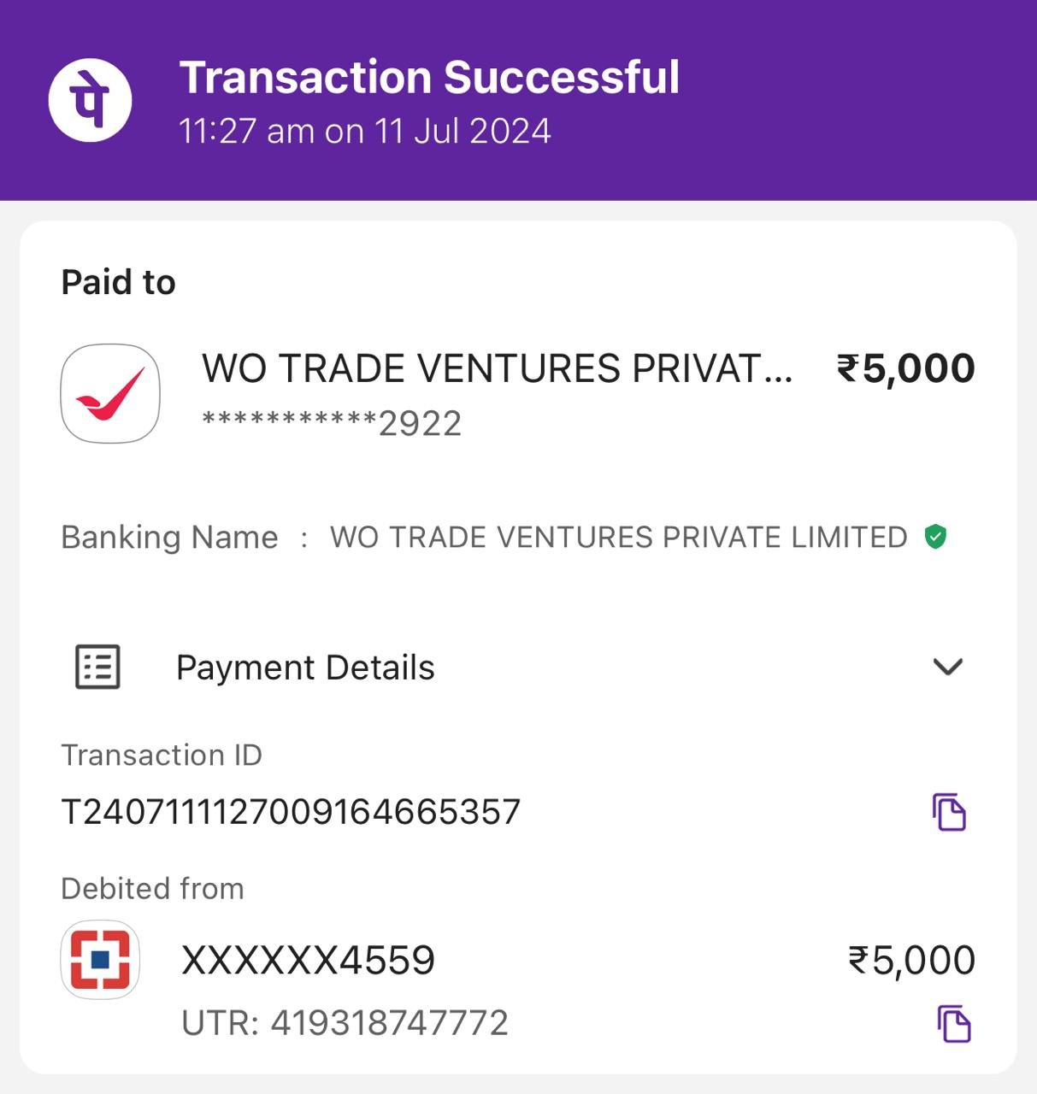Screen dimensions: 1037x1094
Task: Collapse Payment Details with chevron arrow
Action: point(948,667)
